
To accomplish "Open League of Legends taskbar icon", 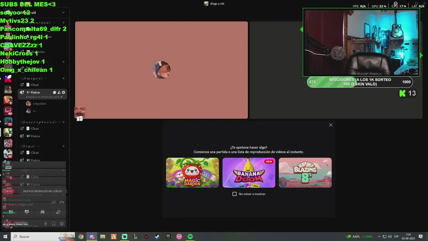I will (x=135, y=237).
